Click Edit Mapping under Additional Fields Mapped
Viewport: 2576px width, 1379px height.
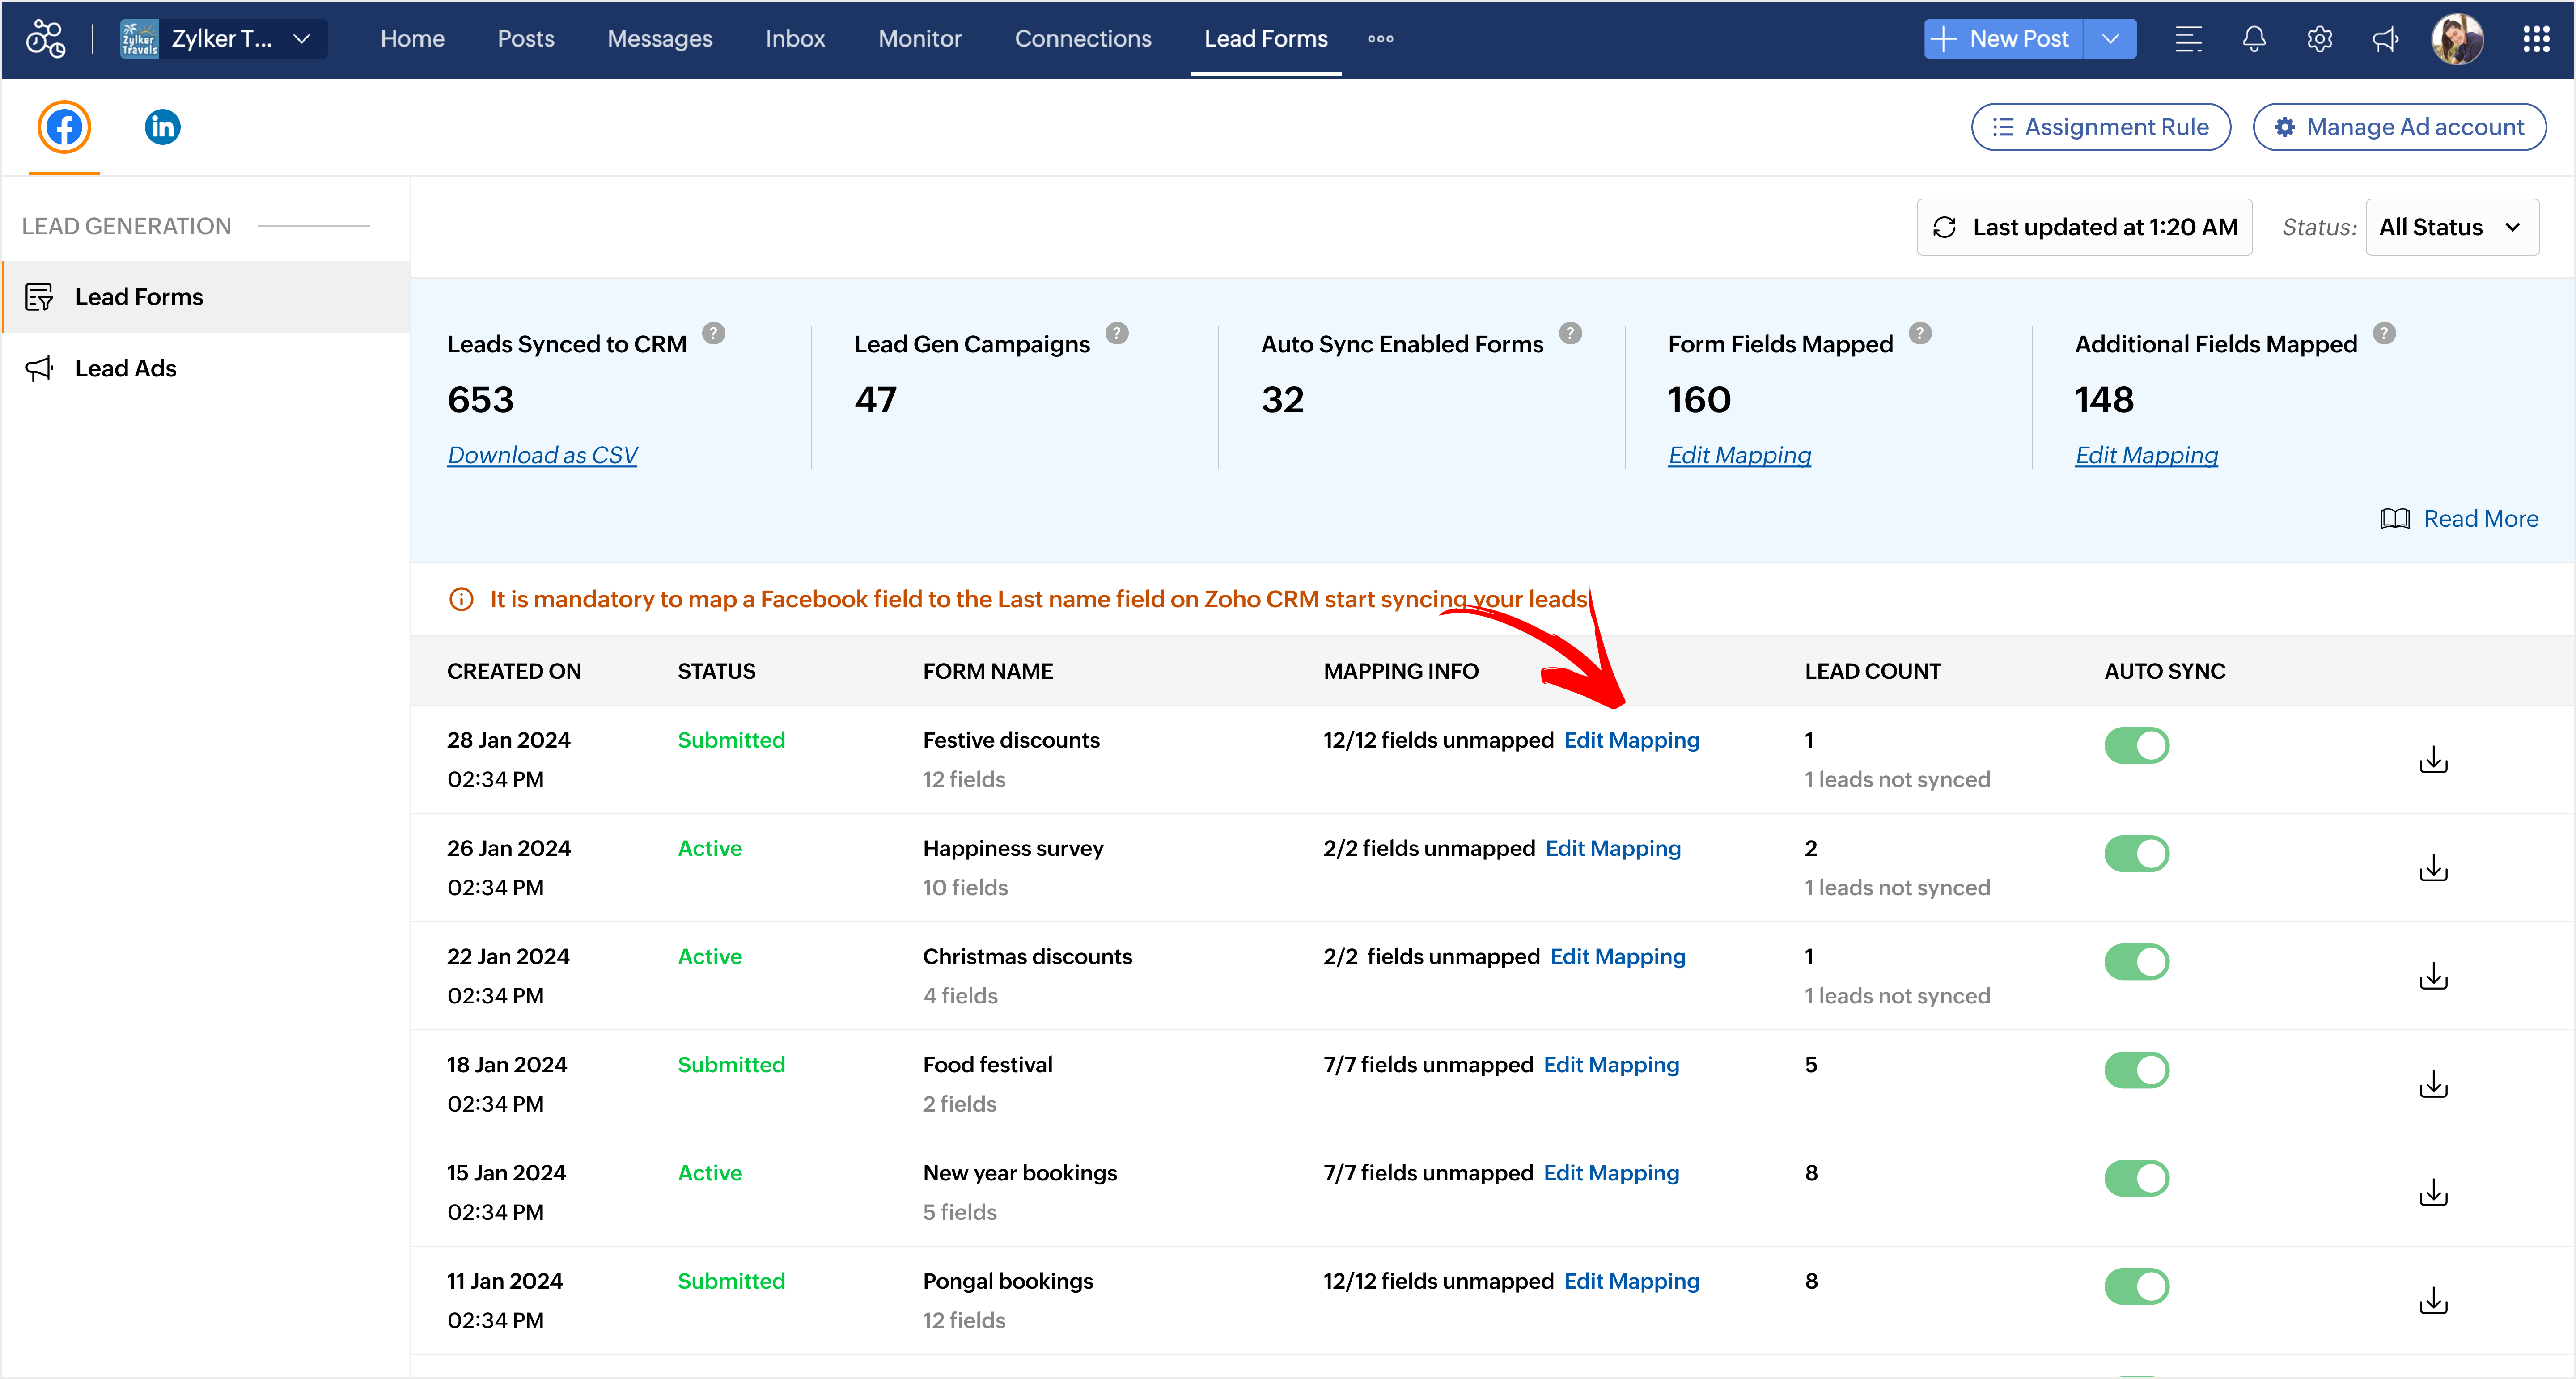click(2146, 455)
